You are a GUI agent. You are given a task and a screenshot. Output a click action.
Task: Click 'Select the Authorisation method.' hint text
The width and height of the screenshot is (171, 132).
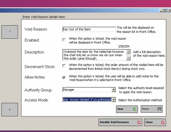(140, 100)
